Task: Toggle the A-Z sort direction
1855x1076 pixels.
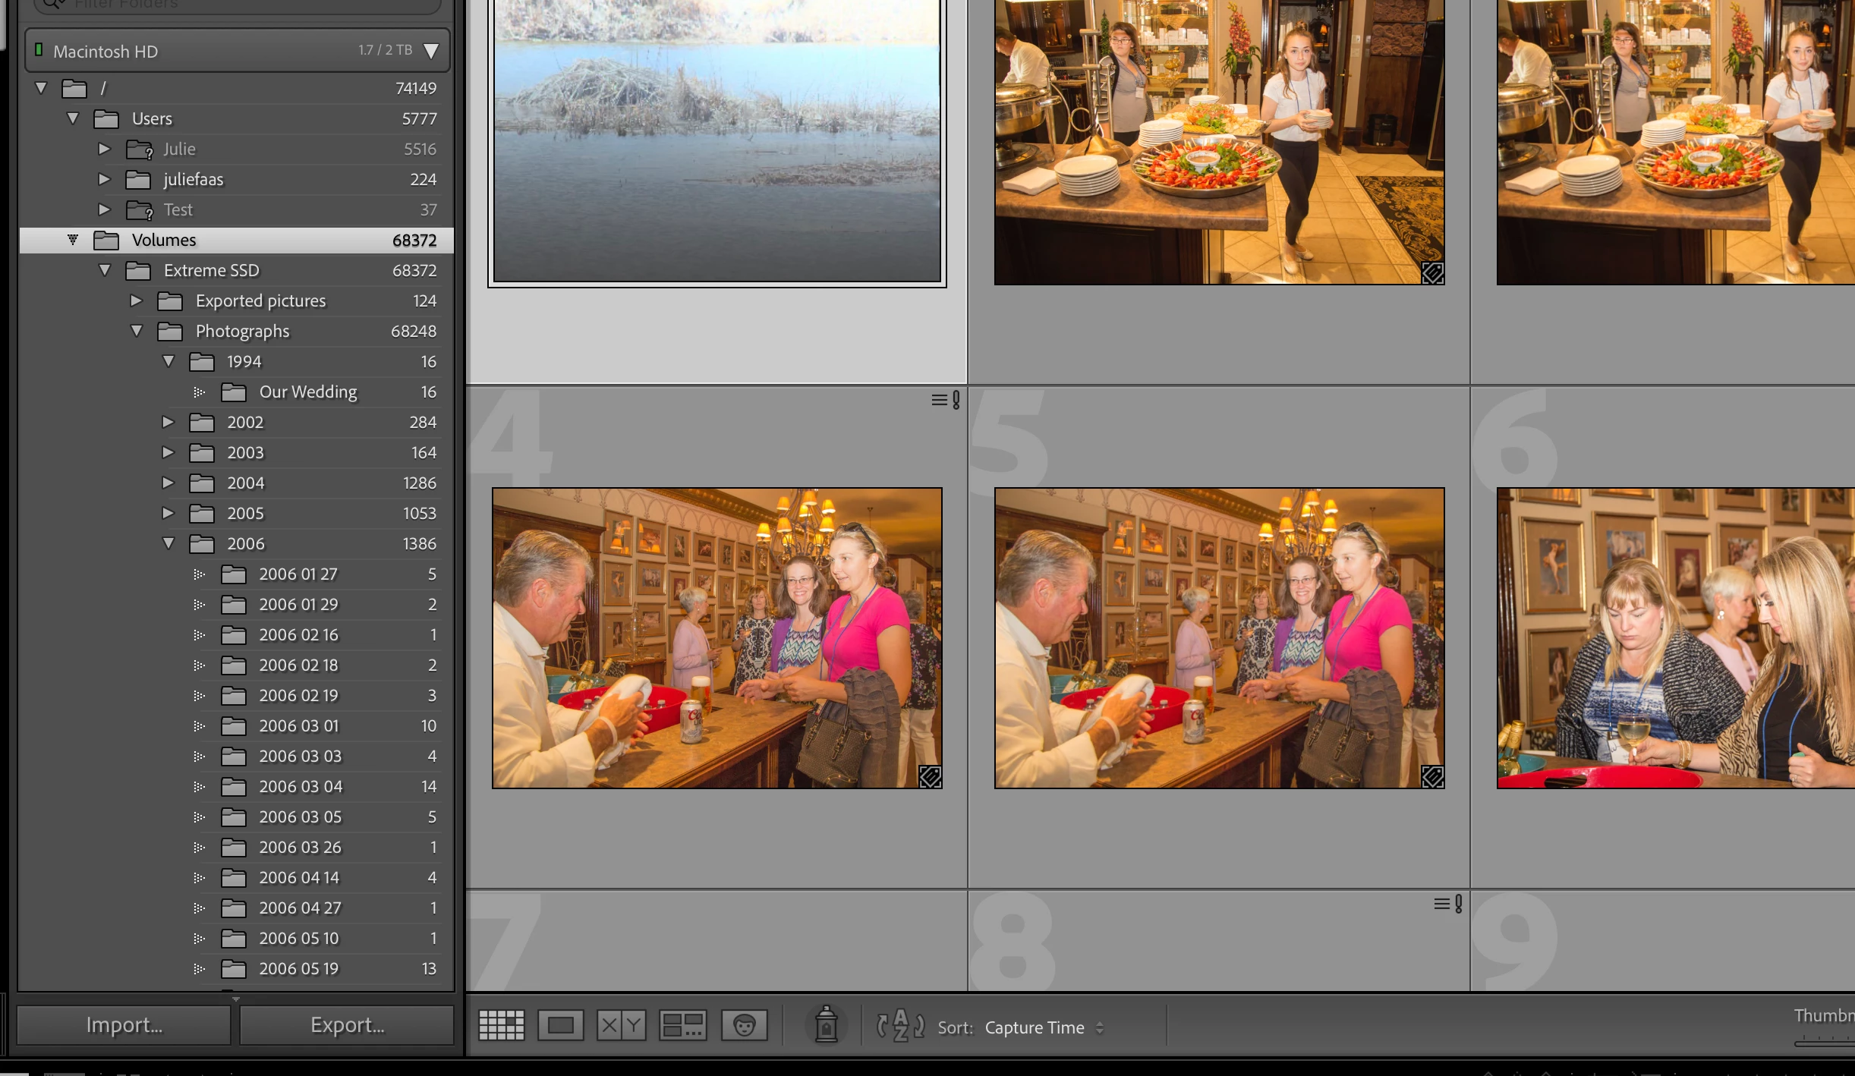Action: pos(900,1026)
